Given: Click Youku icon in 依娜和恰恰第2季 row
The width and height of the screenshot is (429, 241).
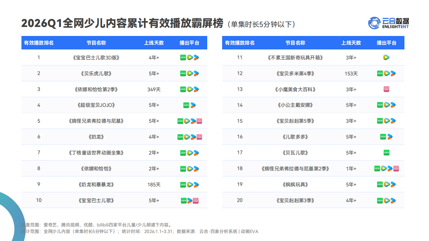Looking at the screenshot, I should (x=196, y=89).
